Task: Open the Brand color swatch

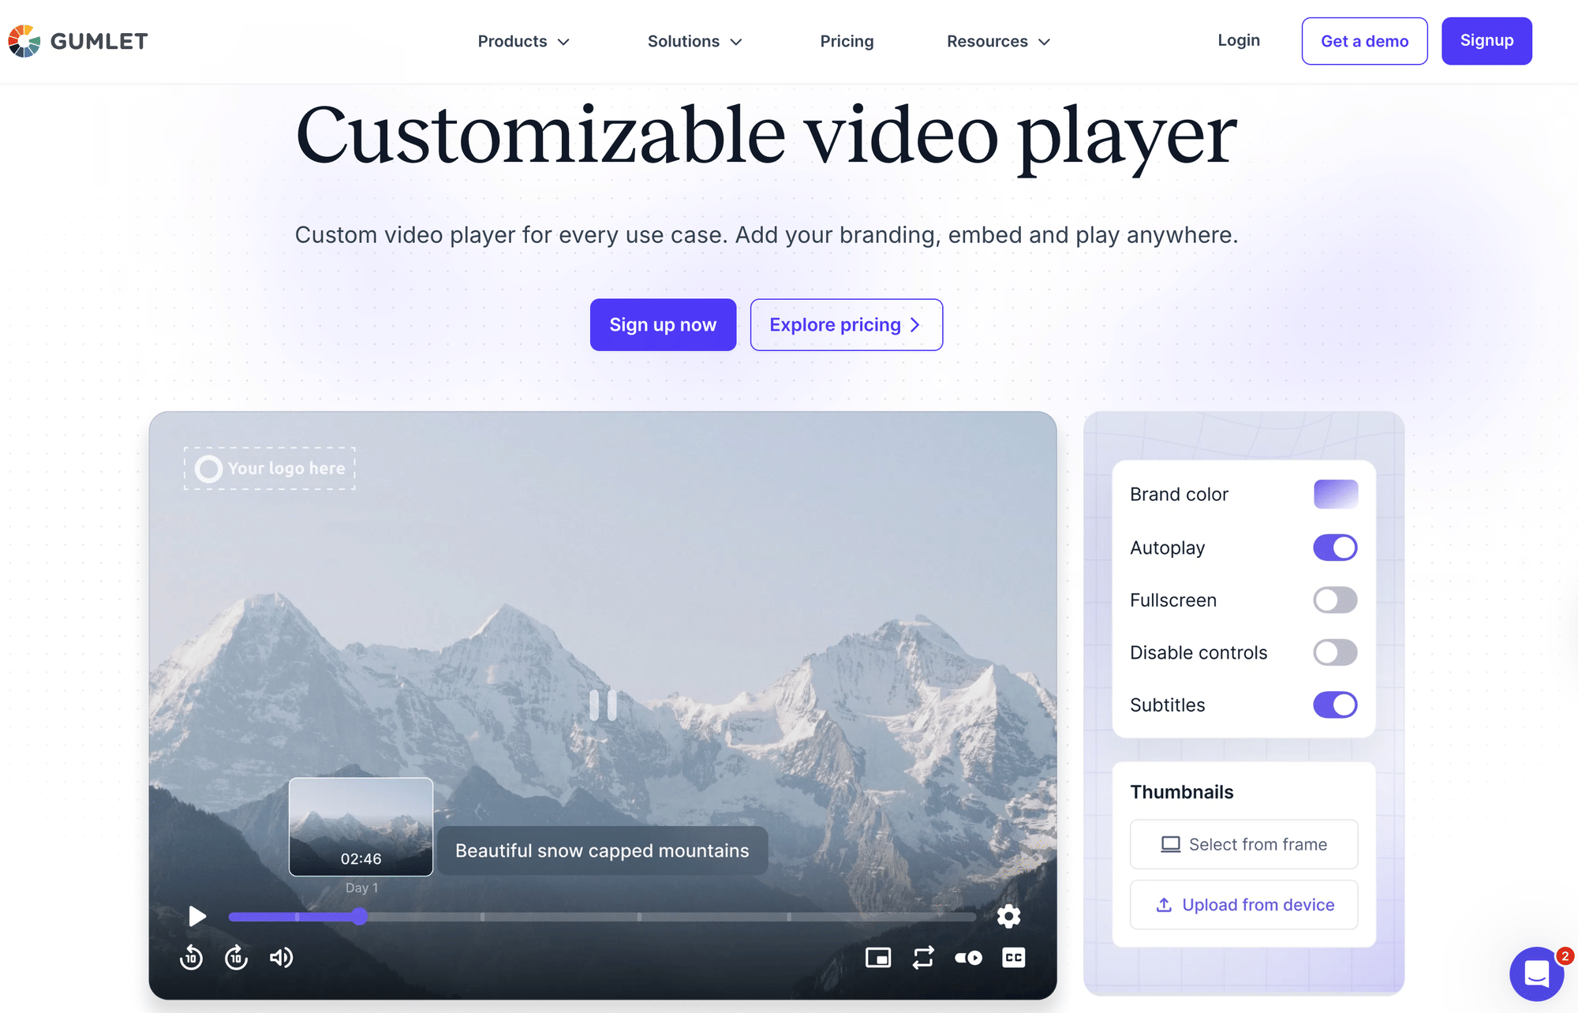Action: point(1335,494)
